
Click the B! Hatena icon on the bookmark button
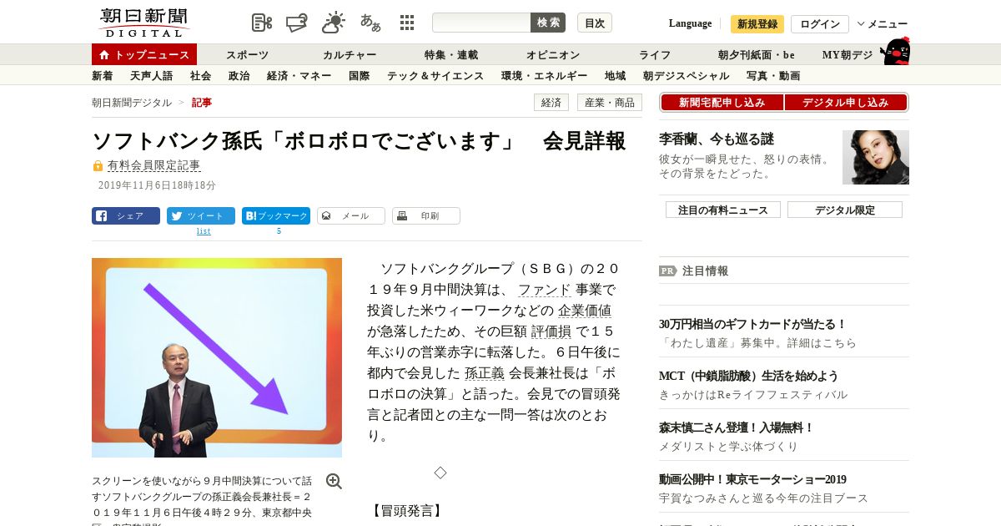(x=249, y=216)
